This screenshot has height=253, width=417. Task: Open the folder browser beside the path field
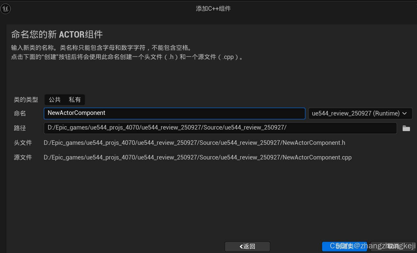coord(406,128)
